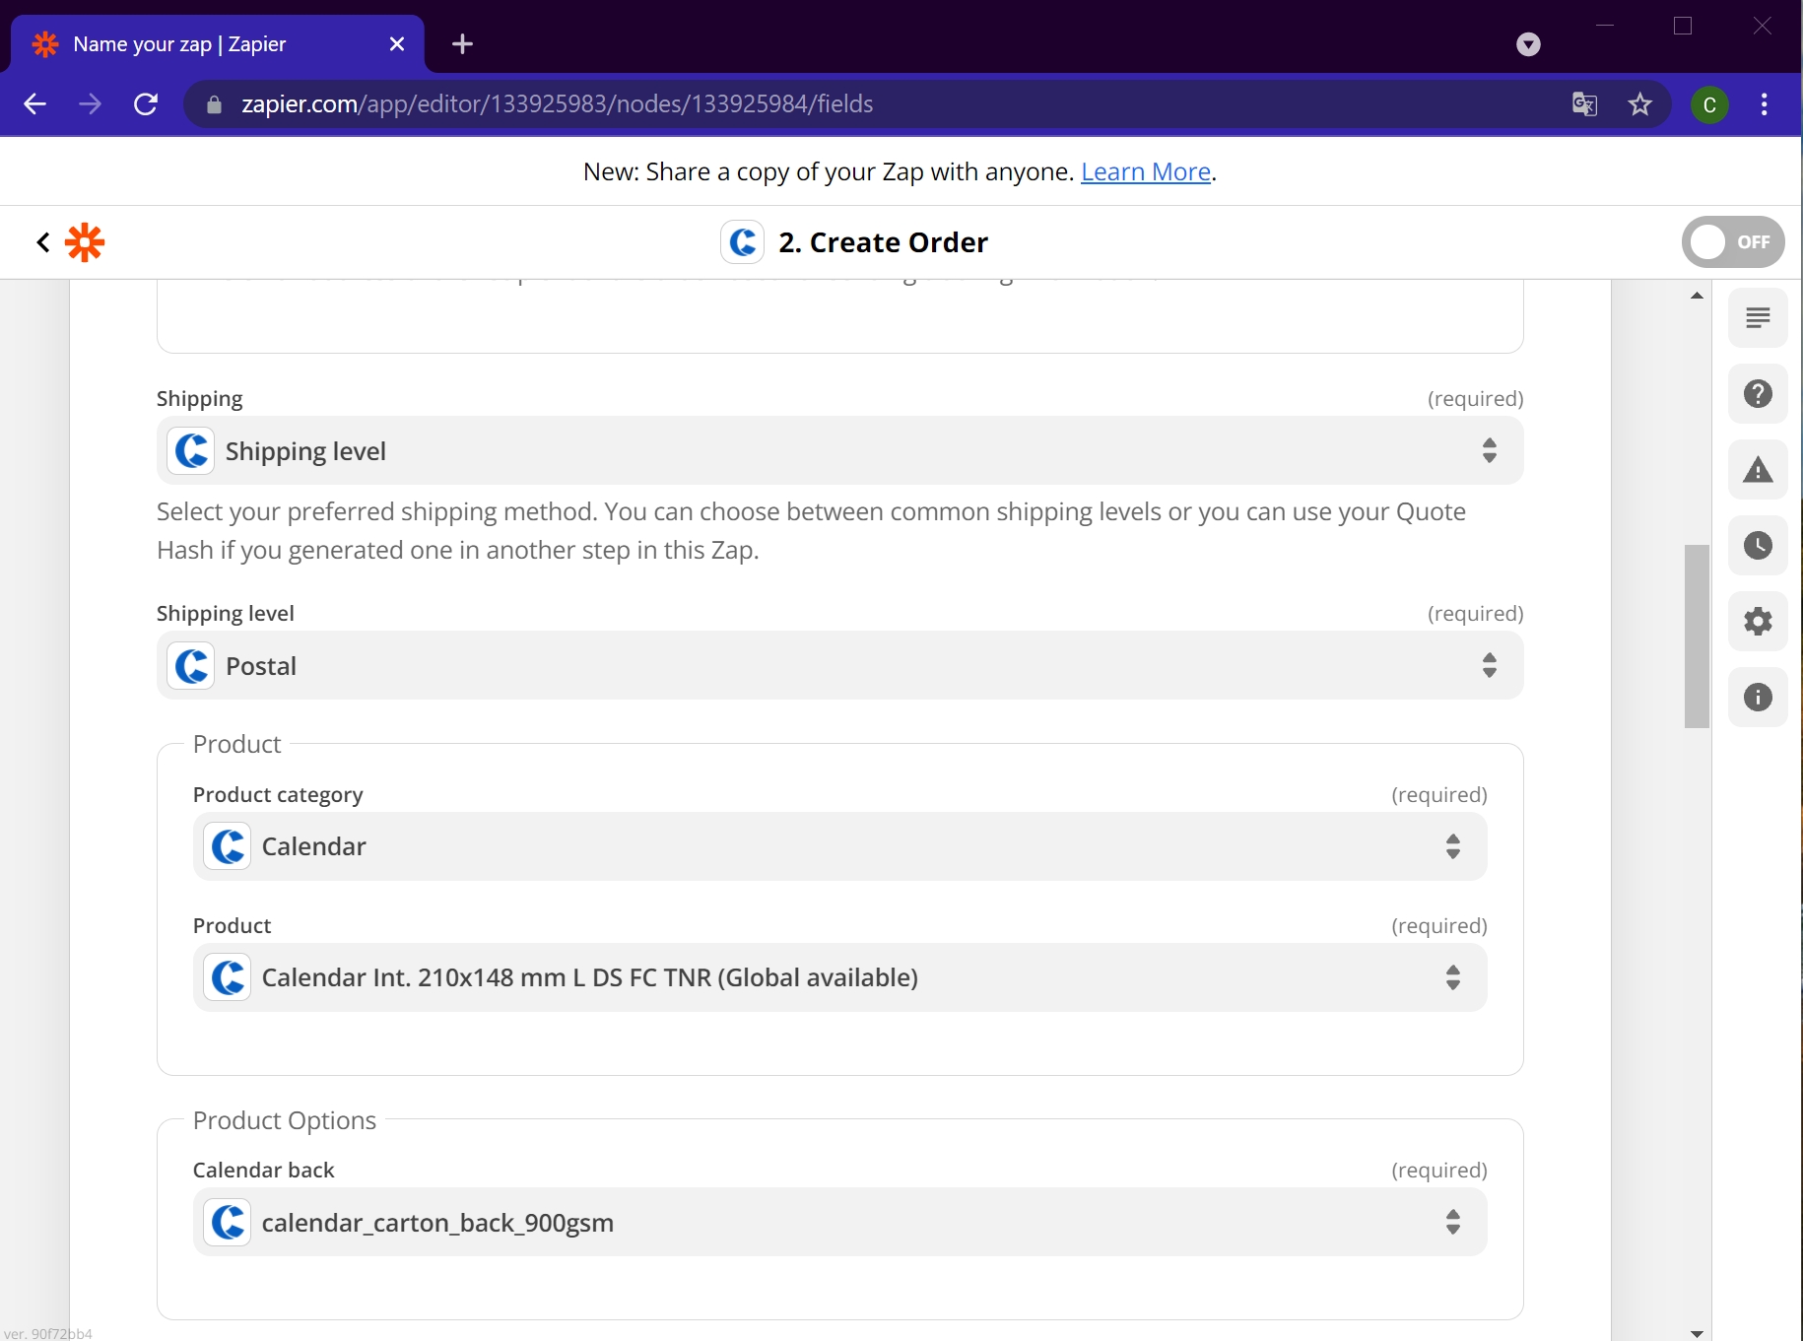
Task: Open Zap settings gear icon
Action: click(x=1758, y=622)
